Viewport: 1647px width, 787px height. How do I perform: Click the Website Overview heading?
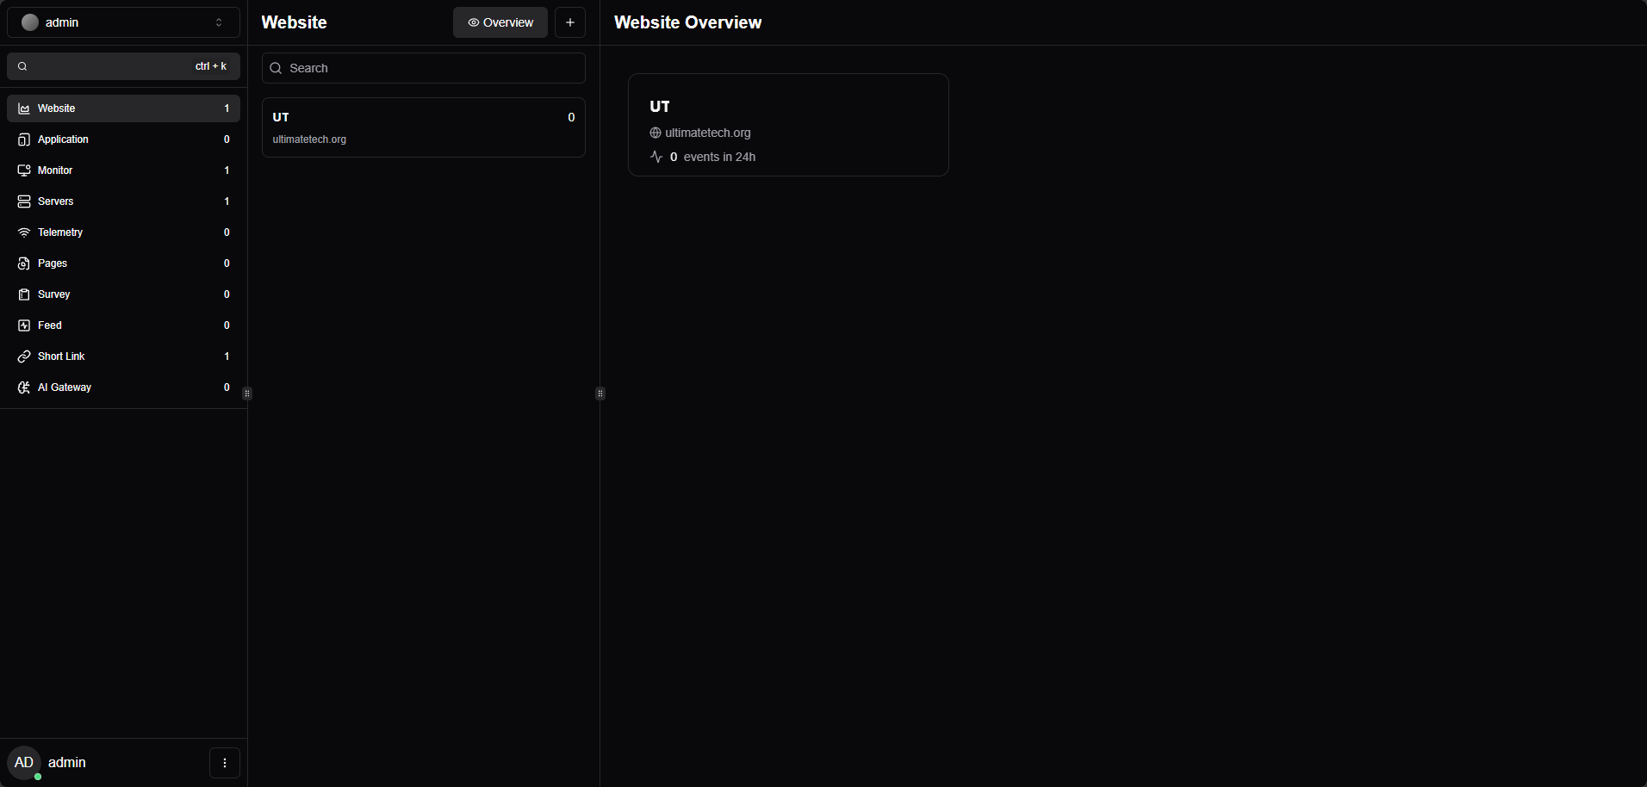click(688, 22)
